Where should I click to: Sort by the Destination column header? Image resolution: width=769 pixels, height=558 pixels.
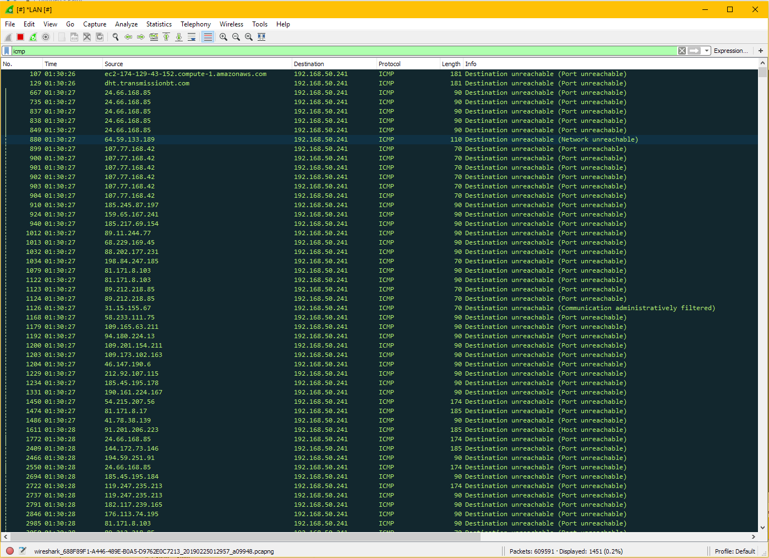pyautogui.click(x=334, y=64)
